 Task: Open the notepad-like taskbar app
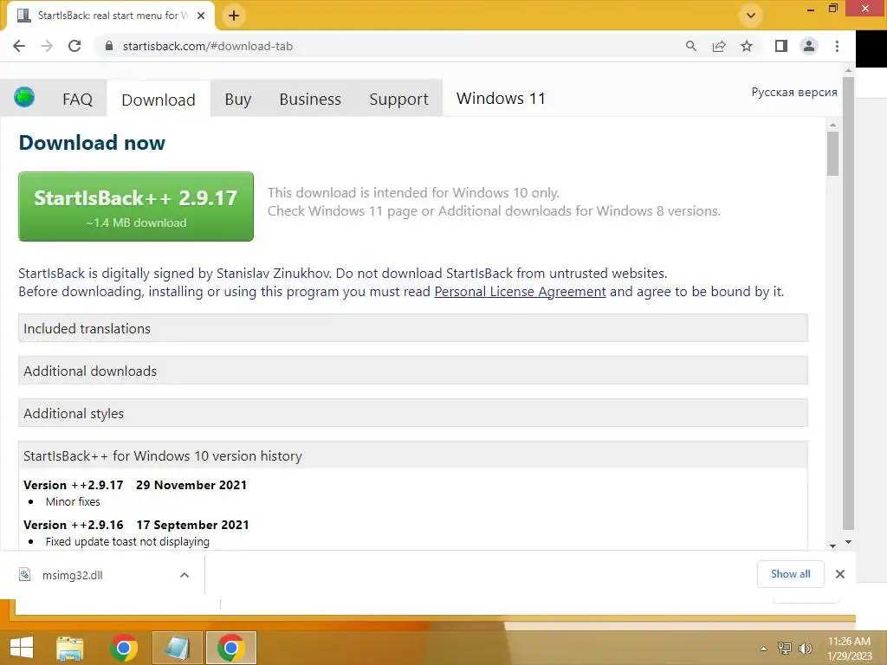pyautogui.click(x=177, y=648)
